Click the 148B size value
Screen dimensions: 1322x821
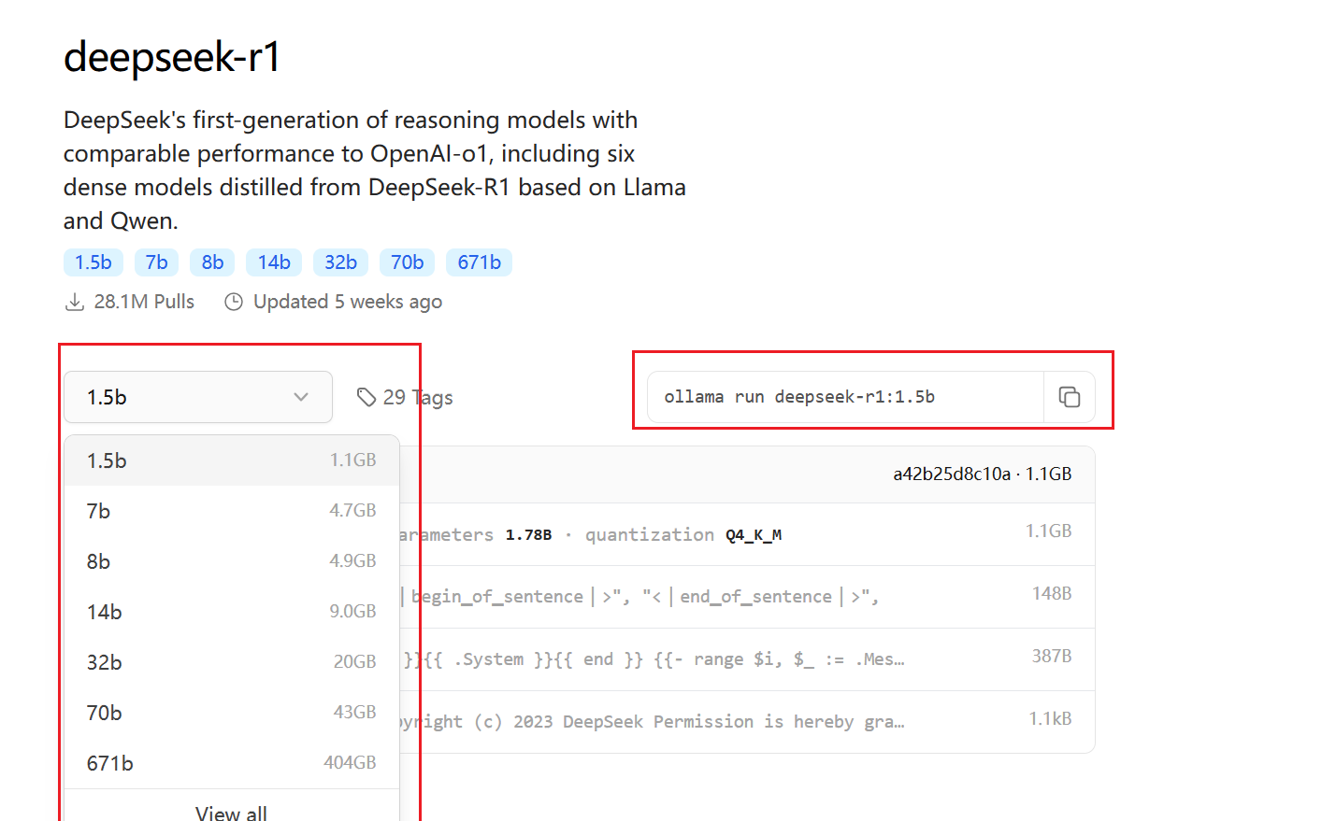[1052, 594]
